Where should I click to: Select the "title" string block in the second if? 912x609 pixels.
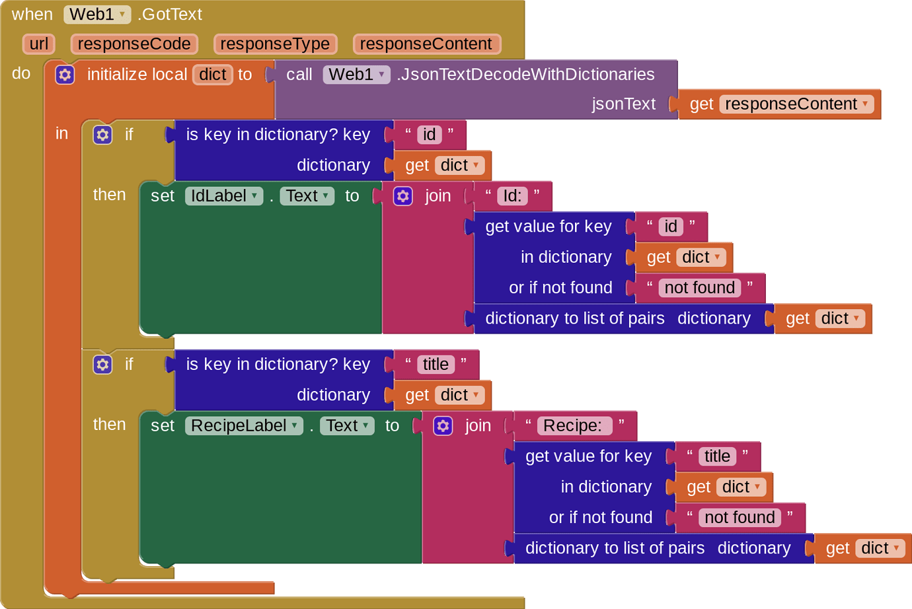(436, 364)
